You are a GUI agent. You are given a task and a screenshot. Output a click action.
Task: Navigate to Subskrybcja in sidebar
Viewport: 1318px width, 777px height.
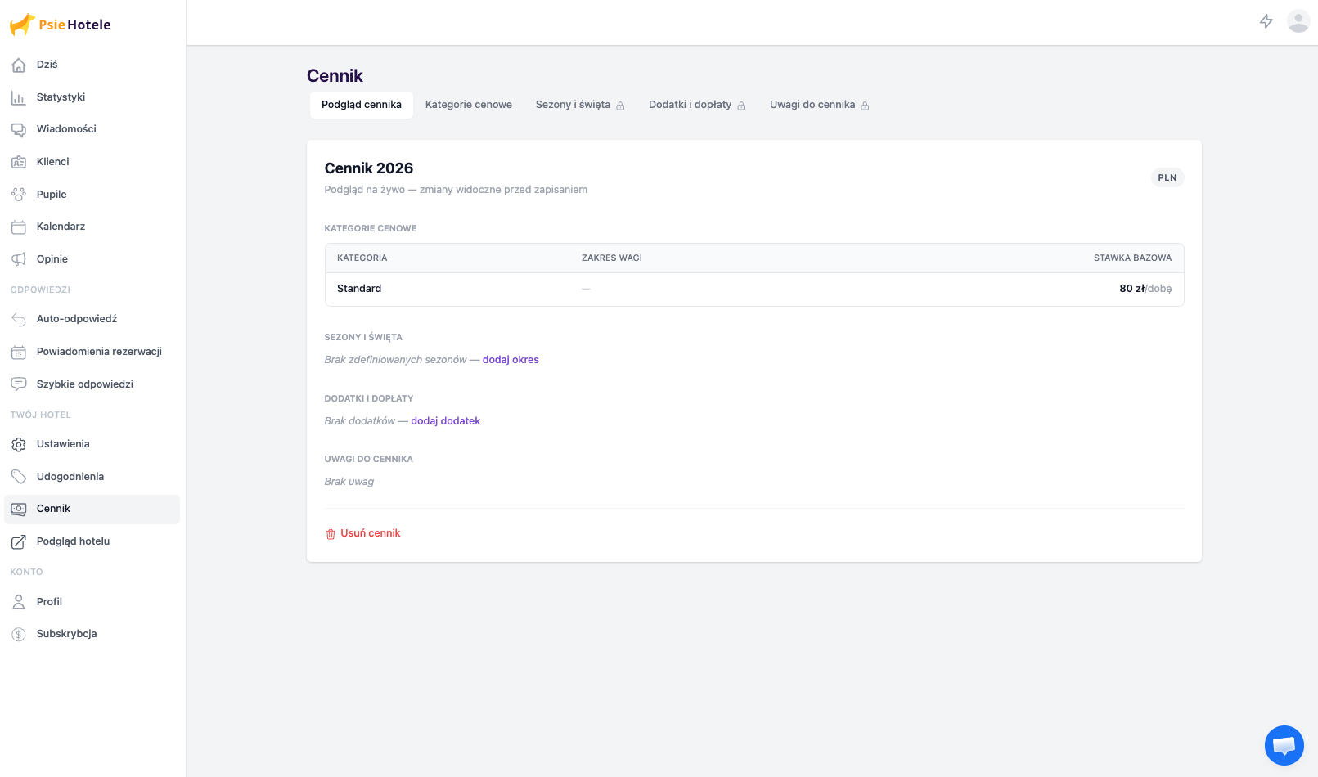66,634
